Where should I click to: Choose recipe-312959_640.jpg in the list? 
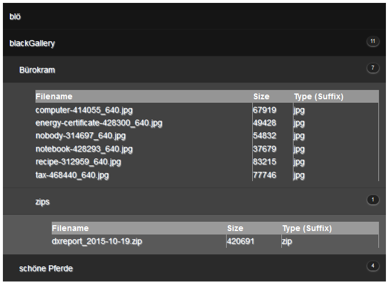click(x=78, y=162)
